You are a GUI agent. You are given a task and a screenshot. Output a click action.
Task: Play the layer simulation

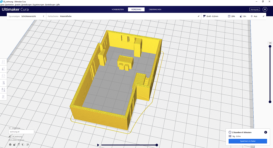(98, 145)
